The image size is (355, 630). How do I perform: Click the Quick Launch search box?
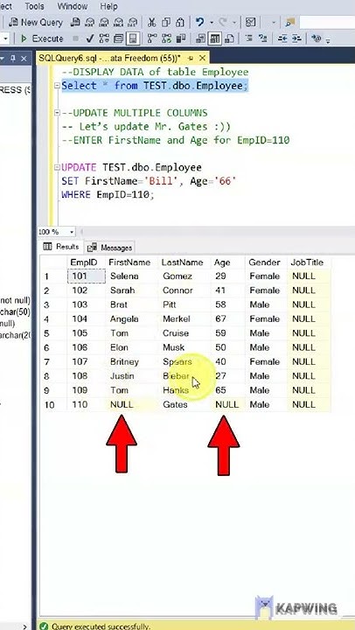327,22
